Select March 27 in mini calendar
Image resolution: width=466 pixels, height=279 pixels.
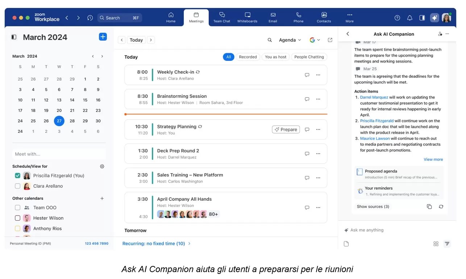pos(59,121)
